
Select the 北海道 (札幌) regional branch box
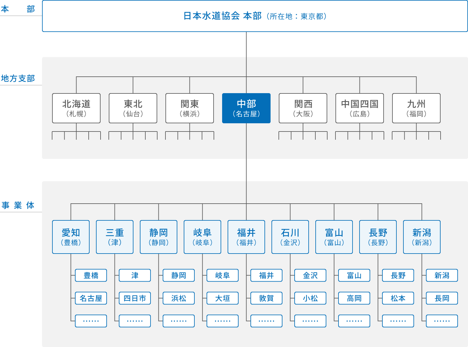coord(76,108)
